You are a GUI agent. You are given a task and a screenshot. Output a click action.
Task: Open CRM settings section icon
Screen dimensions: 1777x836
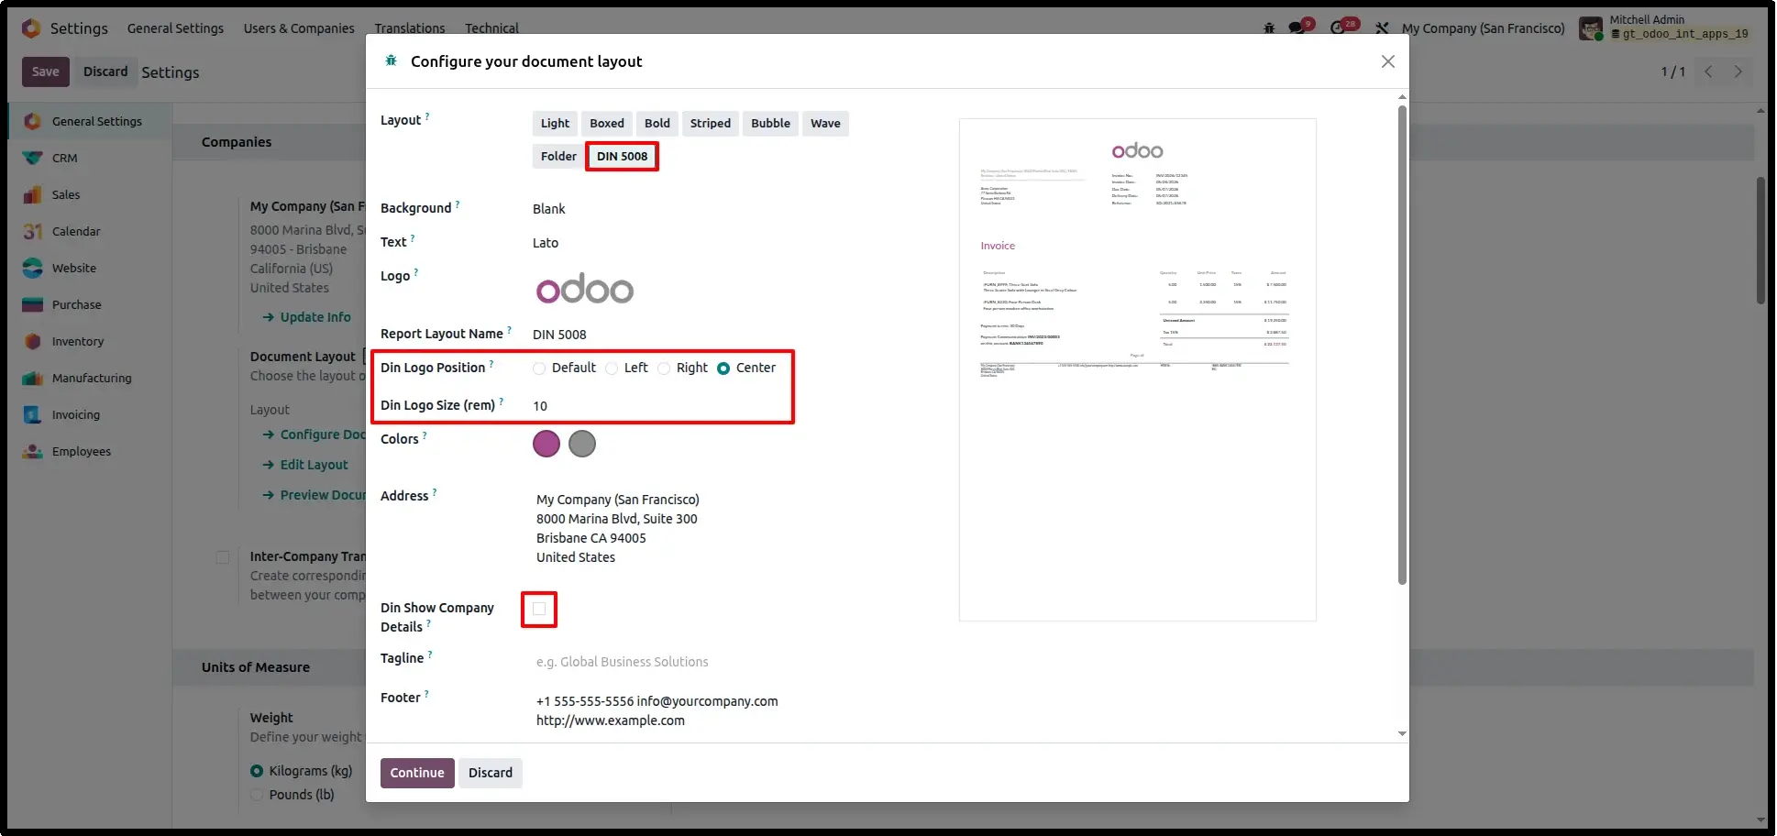tap(33, 158)
